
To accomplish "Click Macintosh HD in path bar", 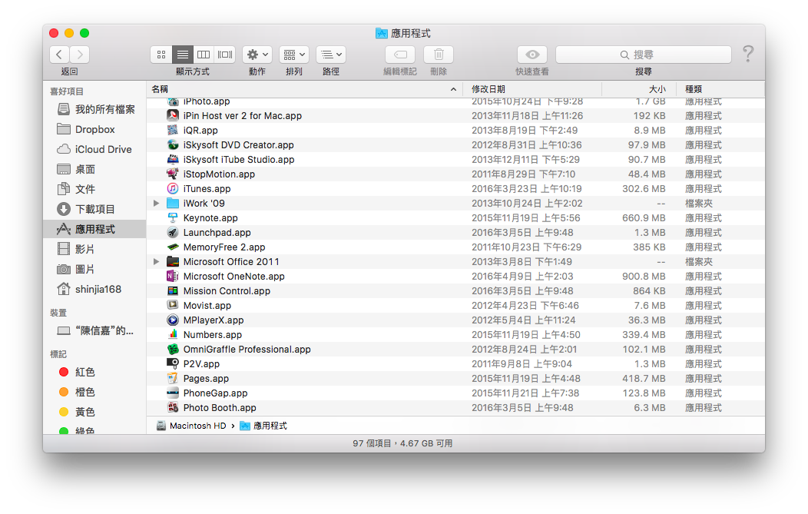I will pyautogui.click(x=191, y=426).
